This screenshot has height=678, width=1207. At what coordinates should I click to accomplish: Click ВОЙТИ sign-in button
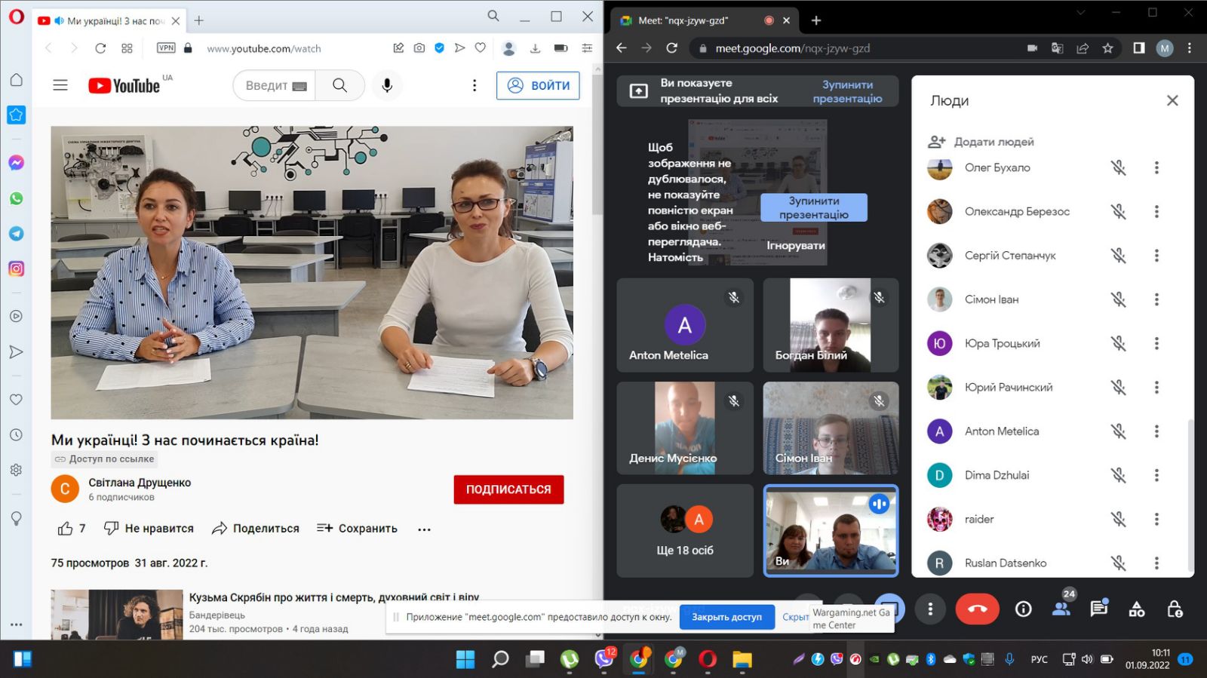pos(538,85)
